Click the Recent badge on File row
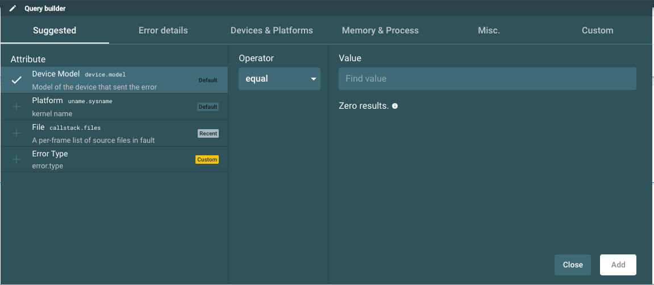The width and height of the screenshot is (654, 285). (208, 134)
